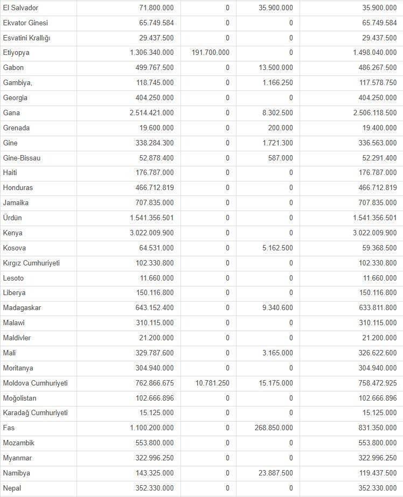Click the 191.700.000 value for Etiyopya
This screenshot has height=497, width=403.
click(x=210, y=53)
